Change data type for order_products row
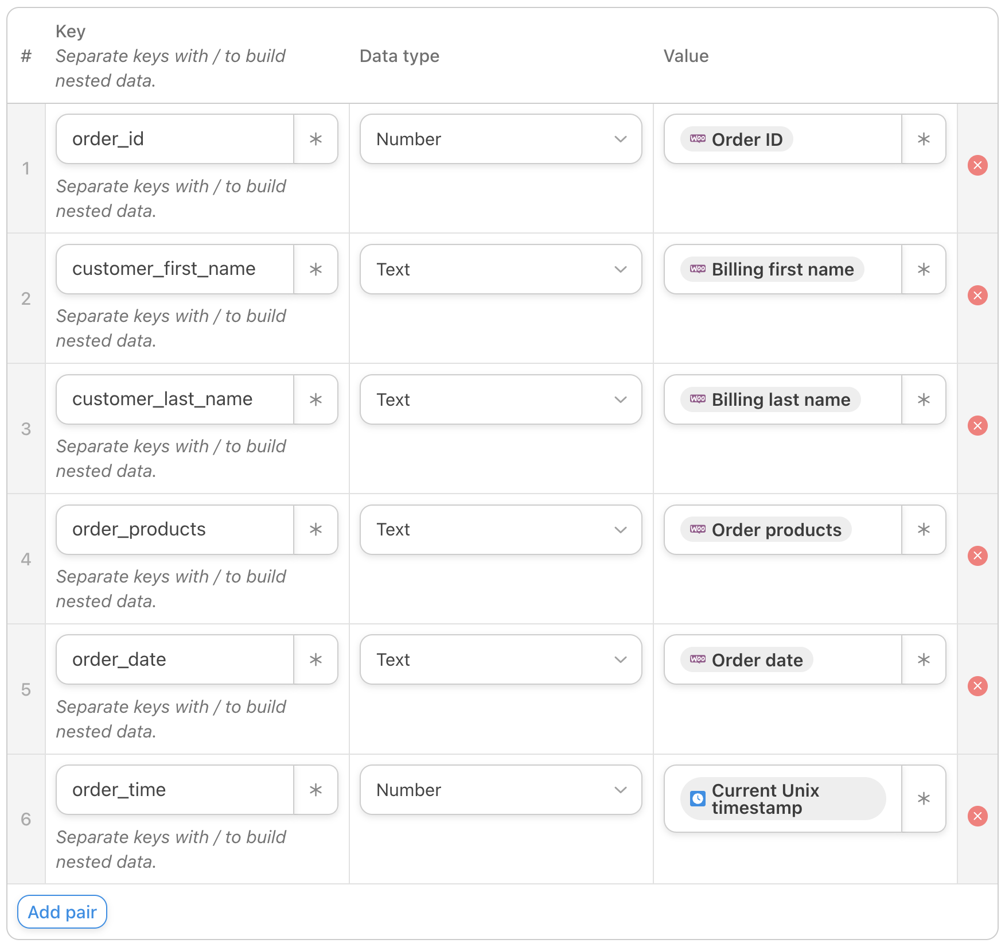This screenshot has width=1005, height=947. coord(500,529)
